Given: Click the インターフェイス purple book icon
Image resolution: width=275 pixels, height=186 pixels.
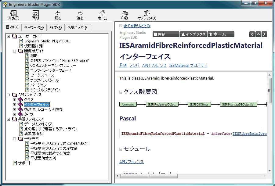Looking at the screenshot, I should (20, 105).
